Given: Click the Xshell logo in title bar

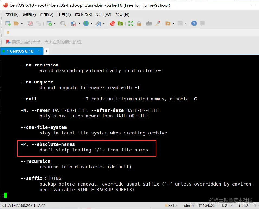Looking at the screenshot, I should (5, 5).
